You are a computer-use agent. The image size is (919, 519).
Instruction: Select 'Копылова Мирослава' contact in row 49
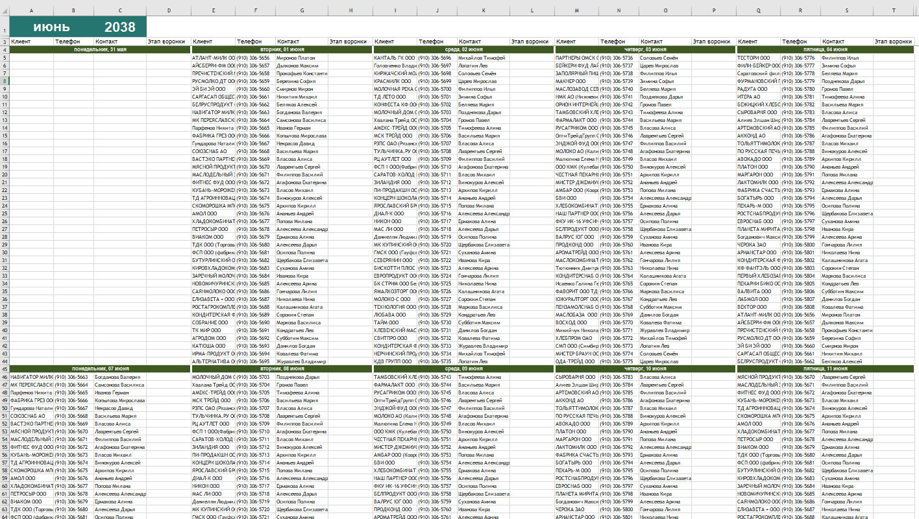[120, 400]
